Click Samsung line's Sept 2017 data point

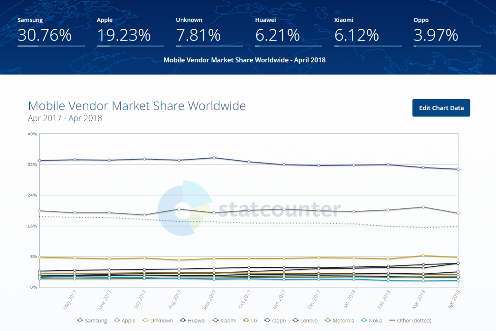[x=214, y=158]
